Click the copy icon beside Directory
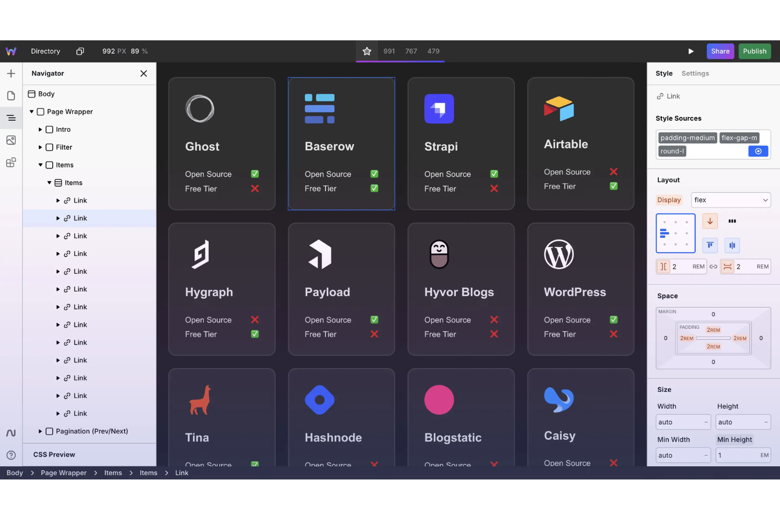 click(x=80, y=51)
